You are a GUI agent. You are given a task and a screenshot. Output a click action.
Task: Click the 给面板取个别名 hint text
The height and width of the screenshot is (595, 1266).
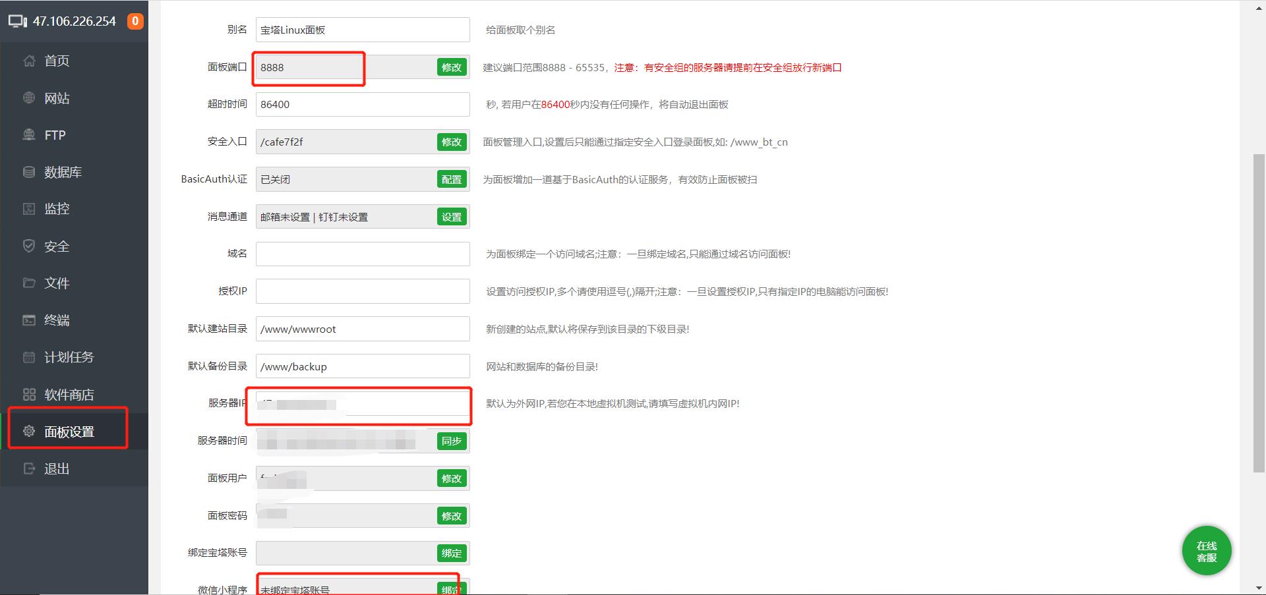[x=520, y=30]
